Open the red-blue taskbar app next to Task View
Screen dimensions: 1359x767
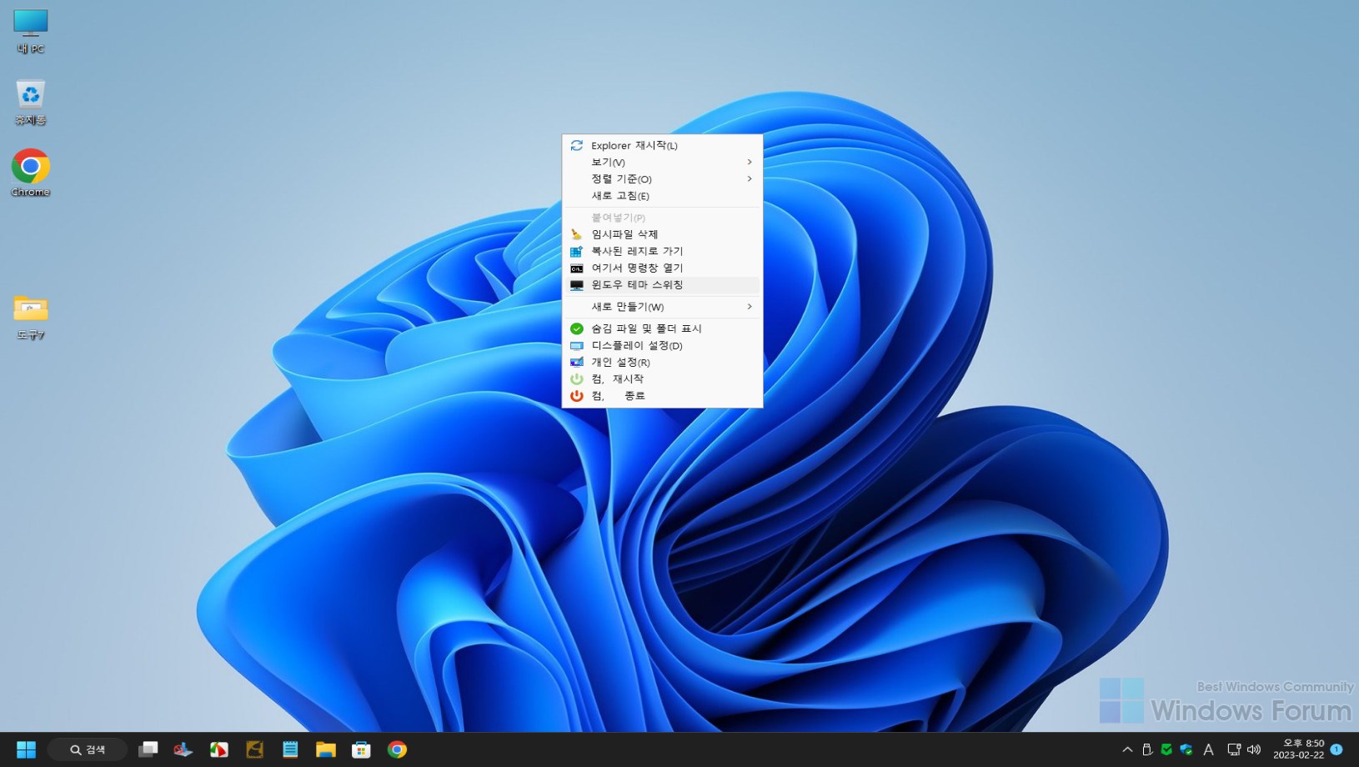[183, 749]
